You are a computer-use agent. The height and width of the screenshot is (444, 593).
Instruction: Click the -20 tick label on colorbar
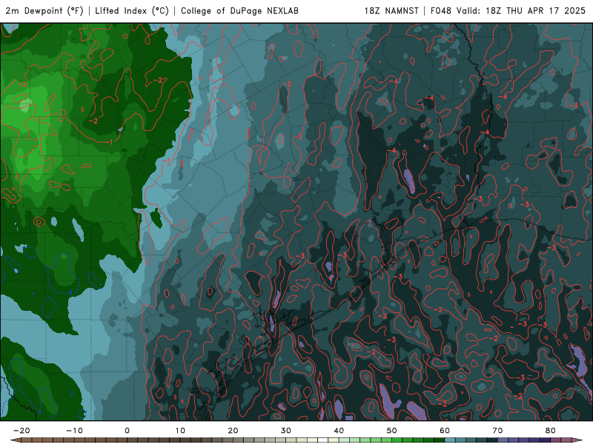(21, 431)
